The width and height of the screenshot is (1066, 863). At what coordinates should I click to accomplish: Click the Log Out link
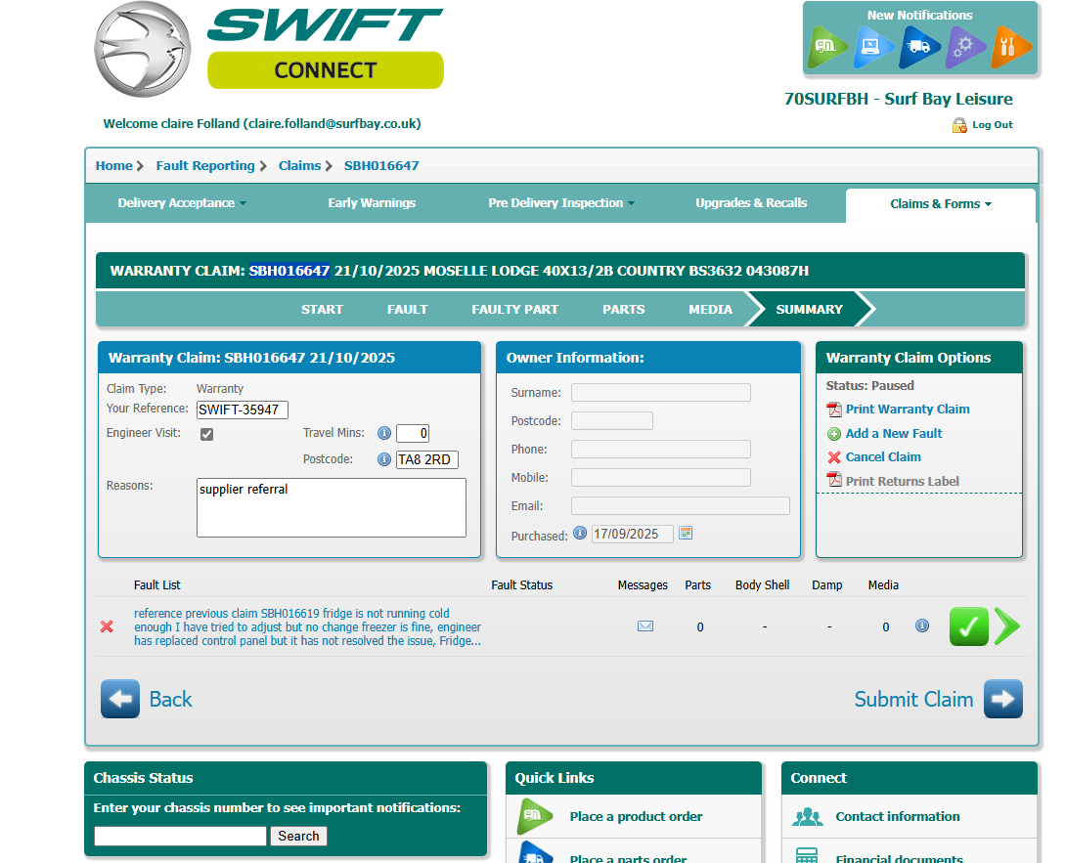pos(993,125)
